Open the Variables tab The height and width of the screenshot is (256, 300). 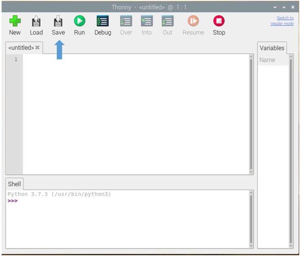click(272, 48)
